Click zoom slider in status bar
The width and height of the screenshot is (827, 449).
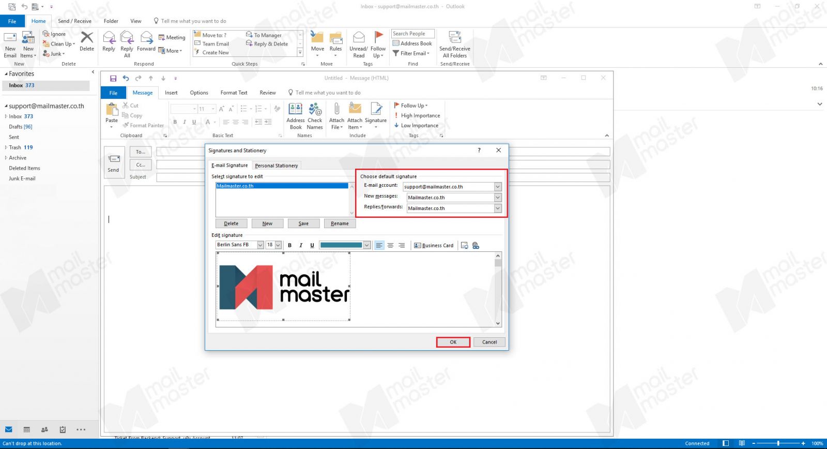[x=778, y=443]
